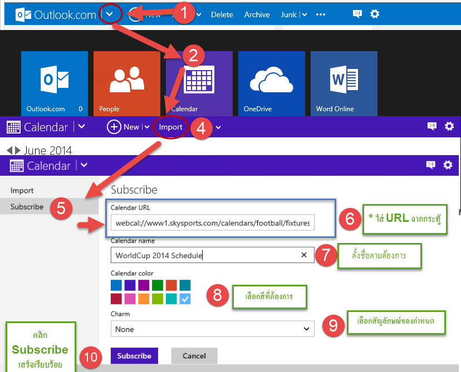Open the Outlook.com app switcher chevron
The width and height of the screenshot is (461, 372).
click(x=109, y=14)
